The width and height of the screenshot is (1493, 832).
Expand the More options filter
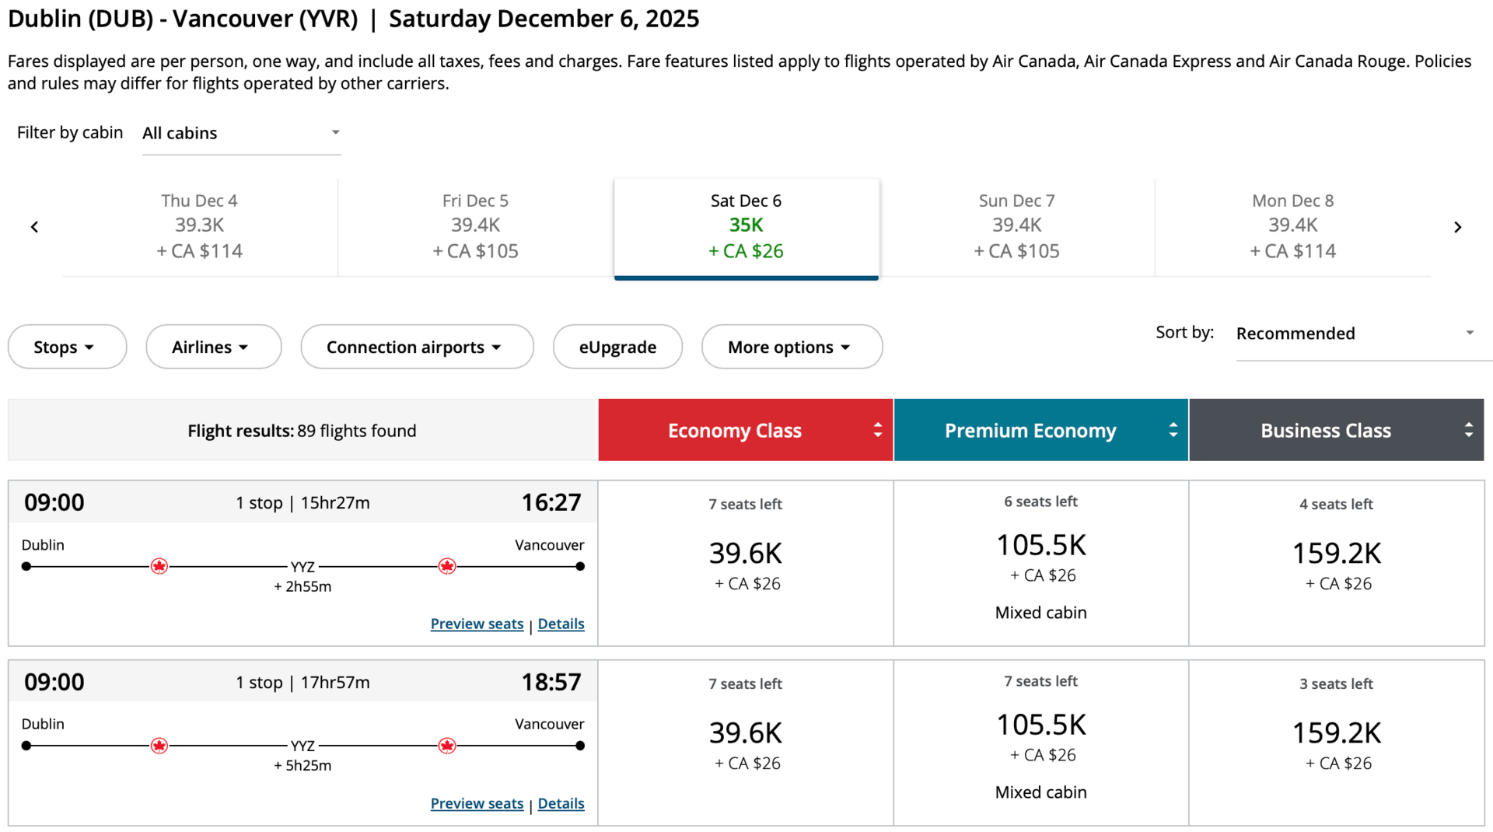click(x=791, y=347)
